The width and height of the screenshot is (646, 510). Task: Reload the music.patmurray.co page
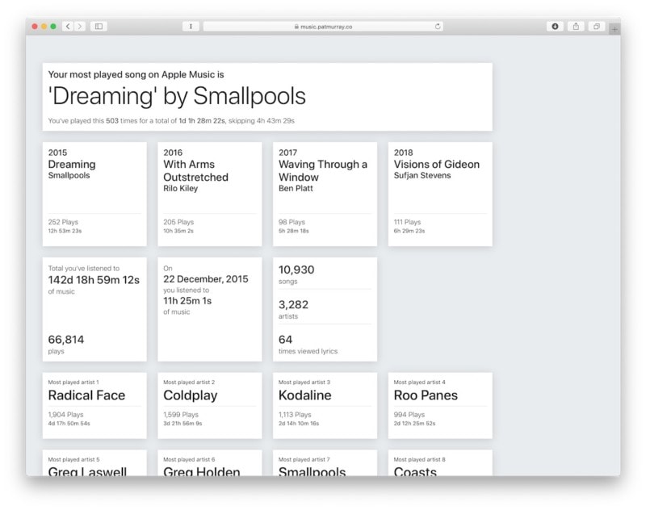tap(437, 24)
